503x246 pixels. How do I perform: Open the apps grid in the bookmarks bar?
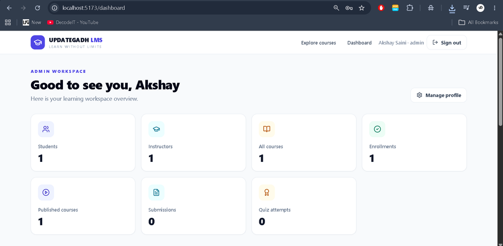8,22
